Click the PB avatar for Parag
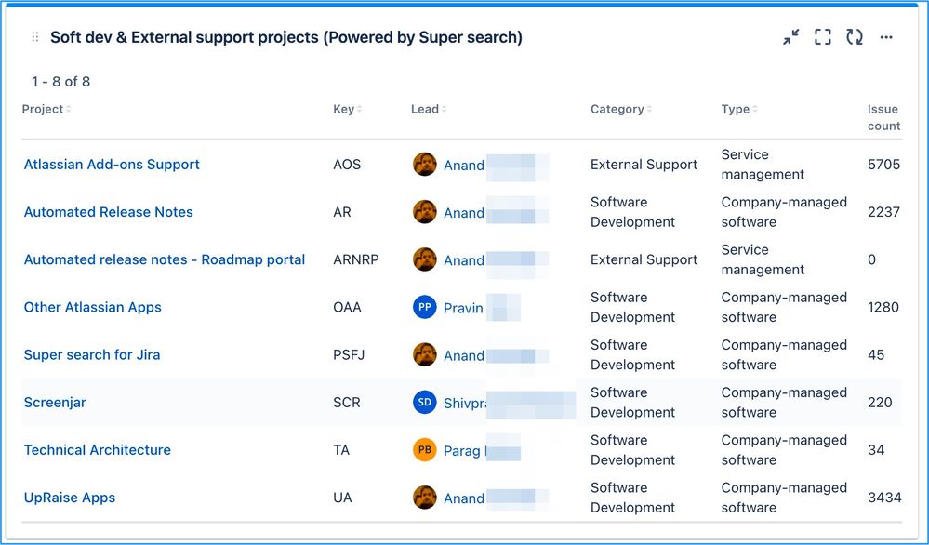The image size is (929, 545). [425, 450]
